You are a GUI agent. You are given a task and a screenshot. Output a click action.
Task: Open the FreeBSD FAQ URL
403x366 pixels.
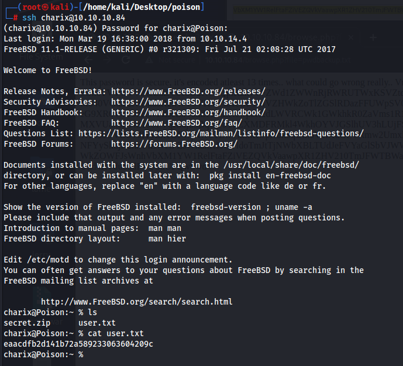tap(177, 123)
